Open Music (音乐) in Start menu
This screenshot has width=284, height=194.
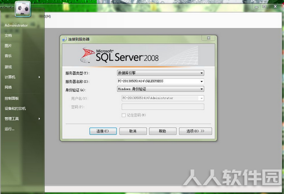(x=9, y=56)
